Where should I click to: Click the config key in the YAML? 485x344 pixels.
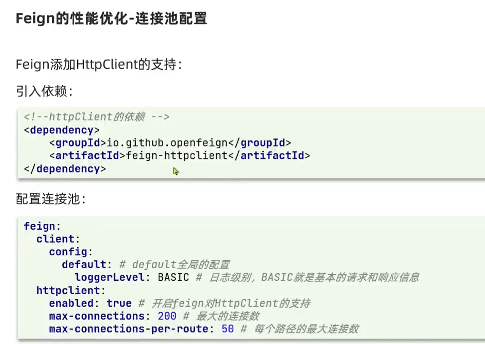[x=68, y=252]
